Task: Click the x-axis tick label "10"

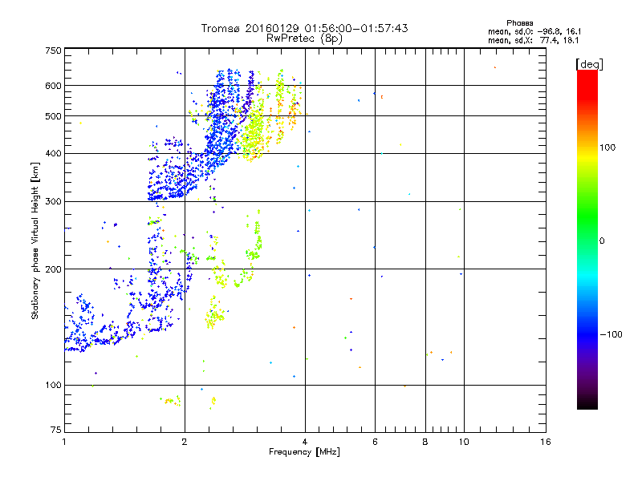Action: pyautogui.click(x=464, y=442)
